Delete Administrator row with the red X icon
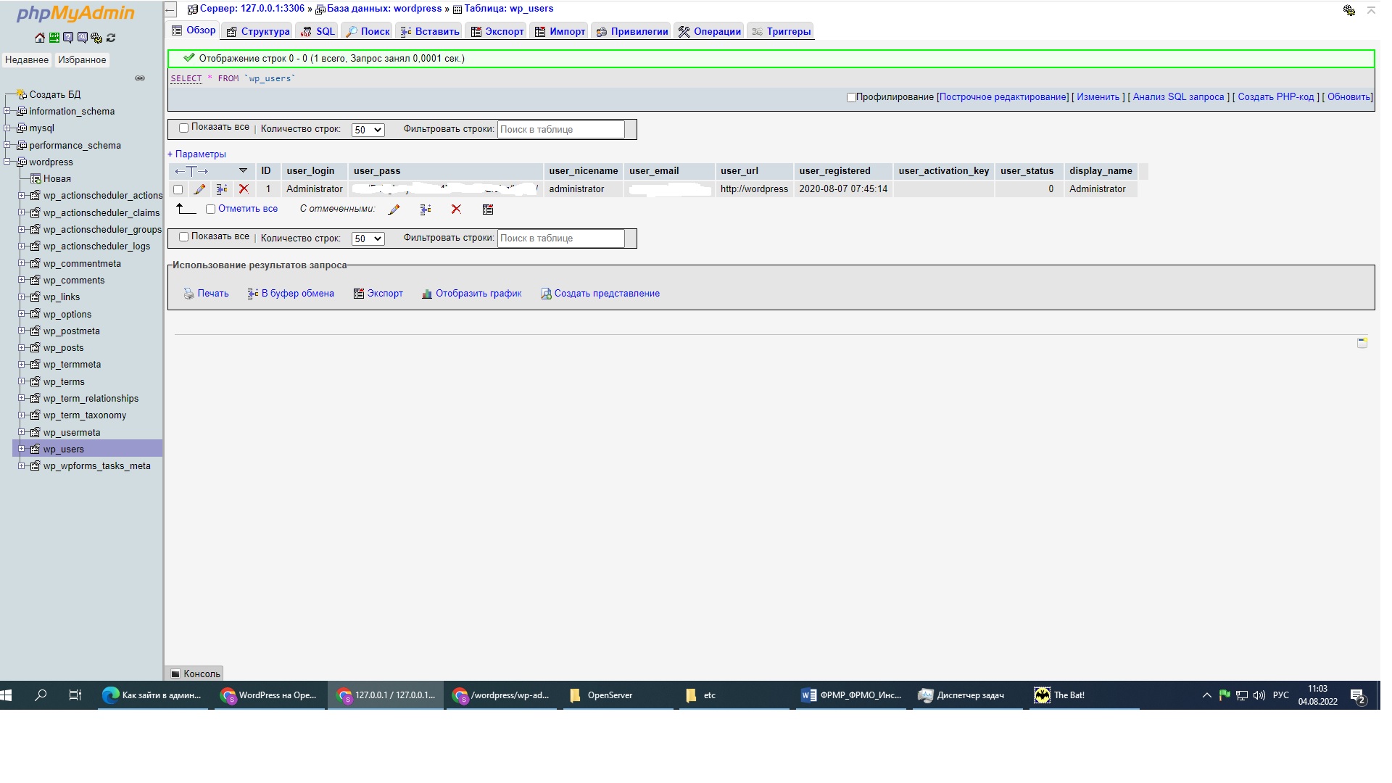This screenshot has width=1392, height=783. 244,189
